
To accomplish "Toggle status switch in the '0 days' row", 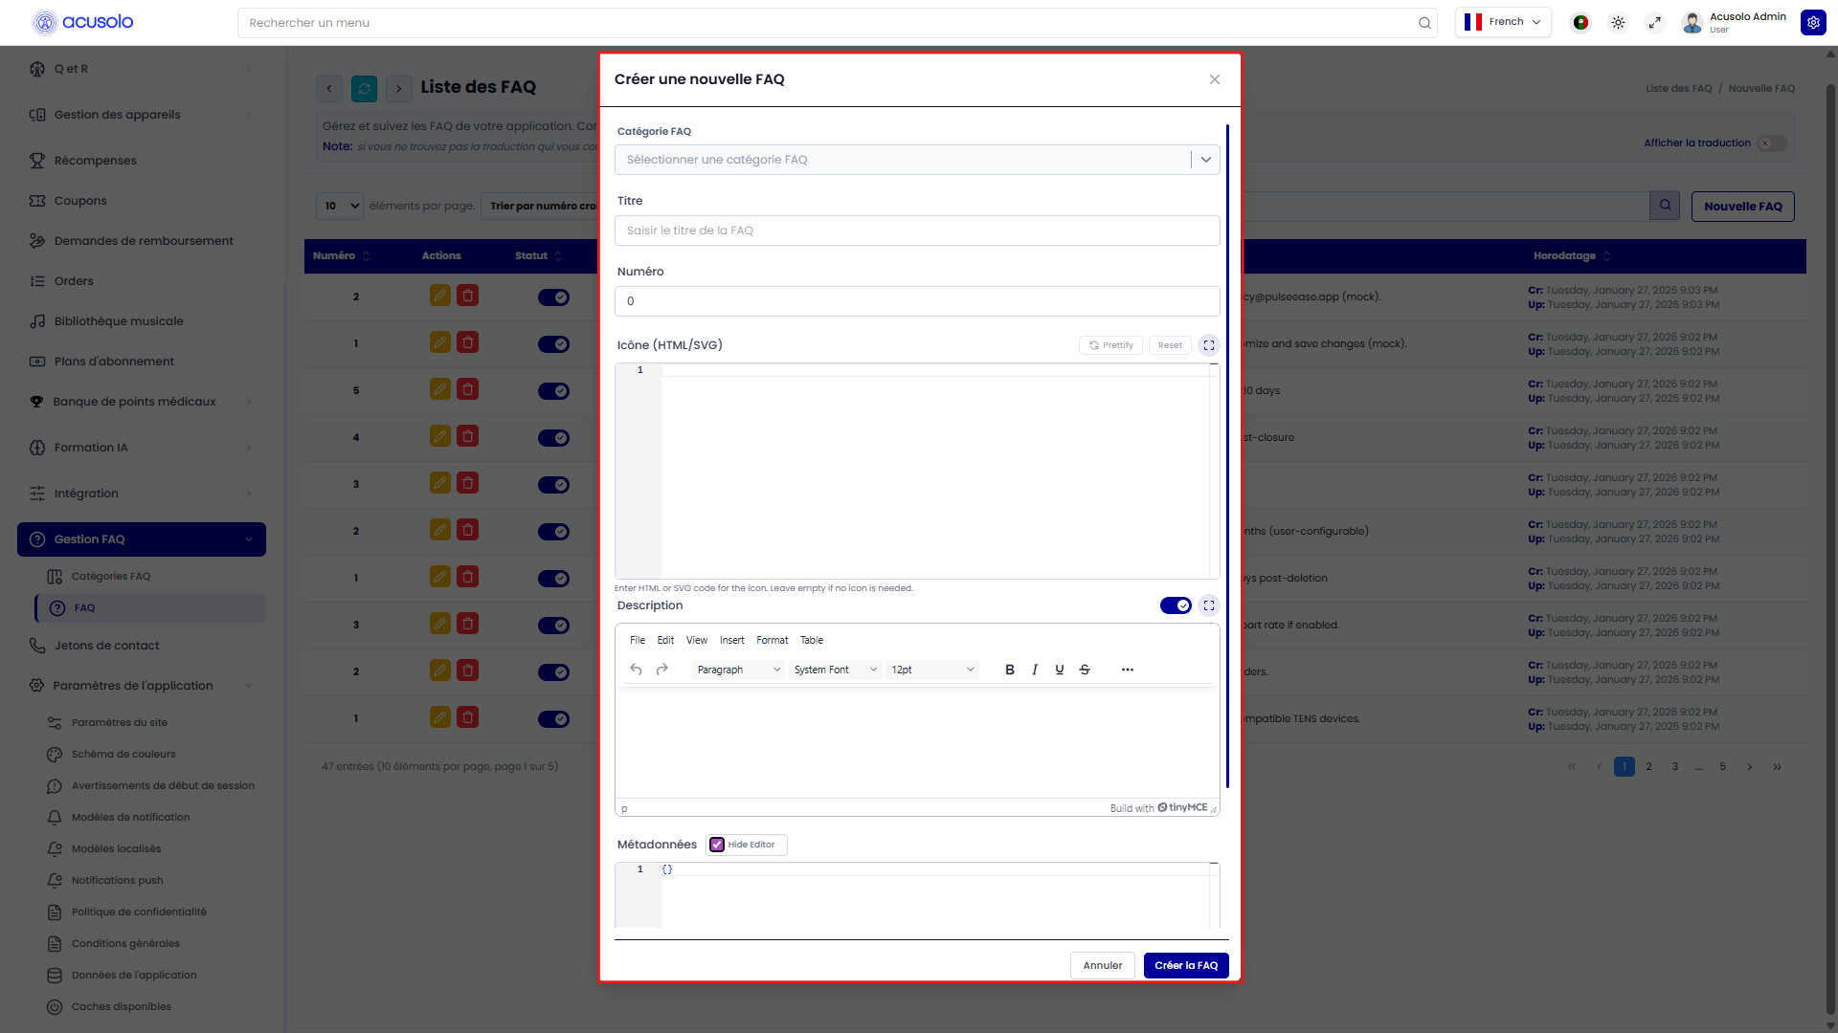I will [553, 391].
